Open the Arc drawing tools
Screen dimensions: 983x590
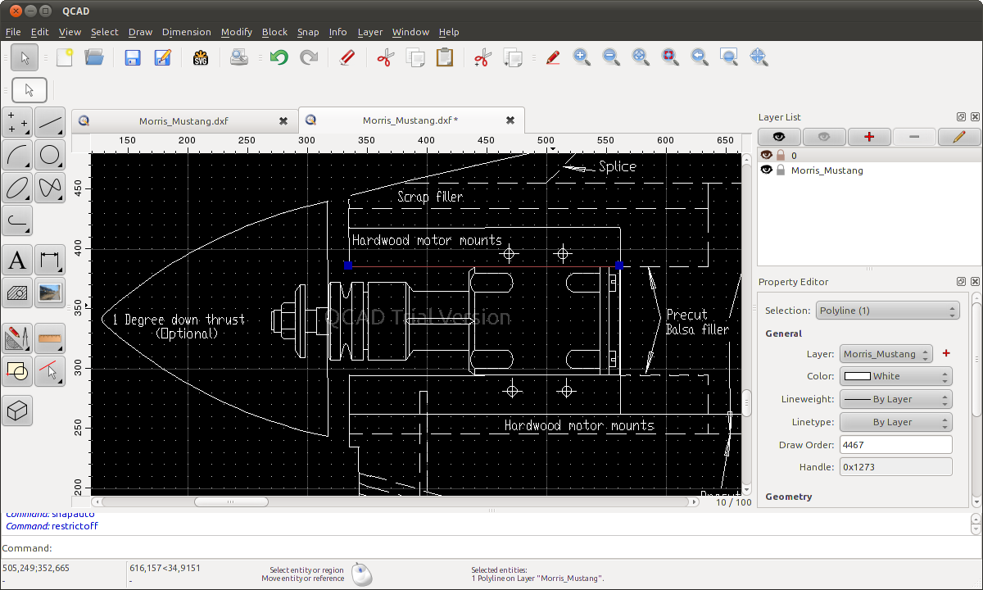(18, 154)
